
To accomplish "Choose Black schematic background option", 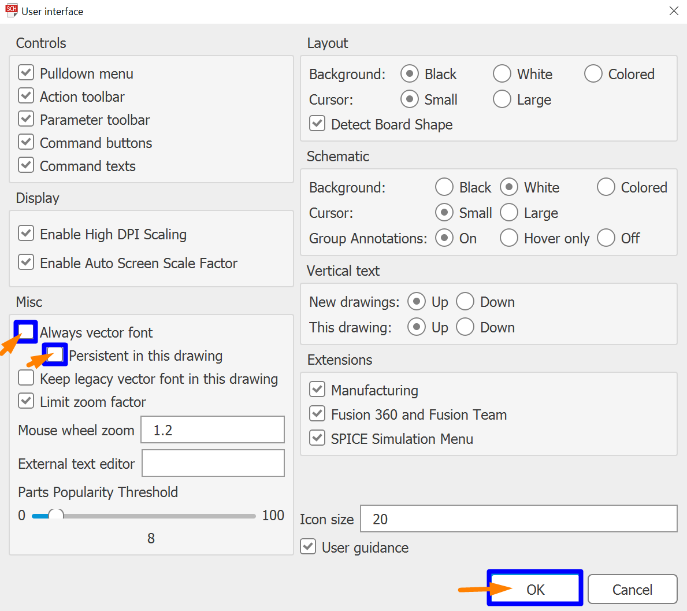I will click(x=444, y=187).
